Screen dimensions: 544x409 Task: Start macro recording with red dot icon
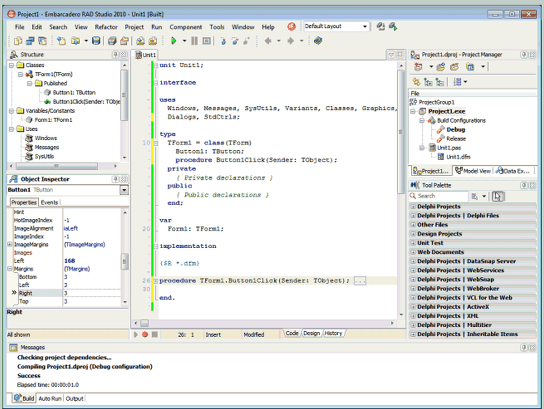click(145, 334)
